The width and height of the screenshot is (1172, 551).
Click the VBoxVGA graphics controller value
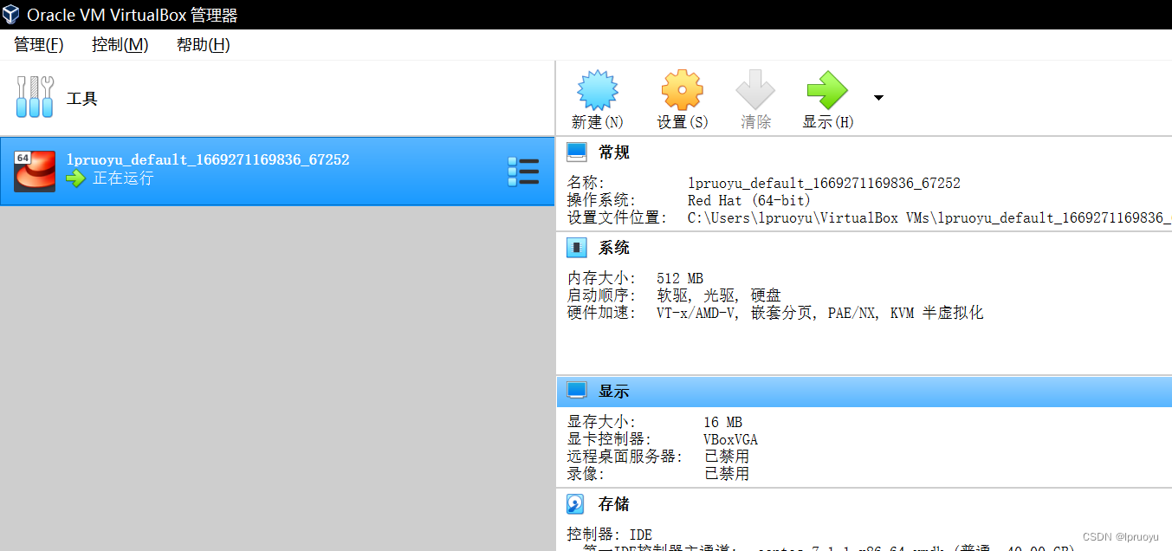coord(730,440)
